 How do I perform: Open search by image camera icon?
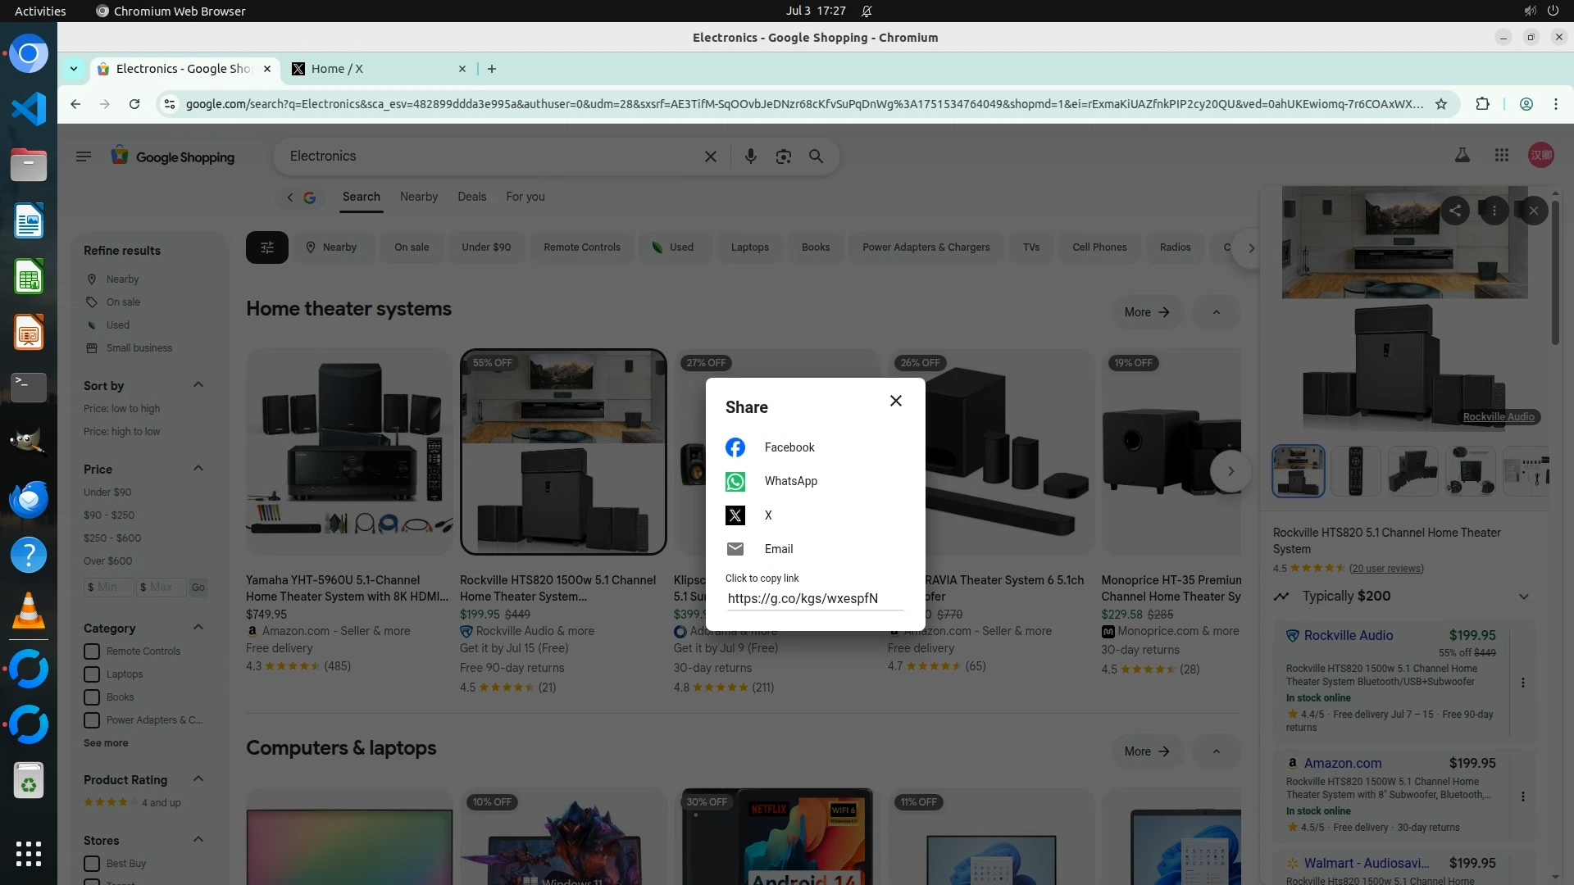(783, 157)
